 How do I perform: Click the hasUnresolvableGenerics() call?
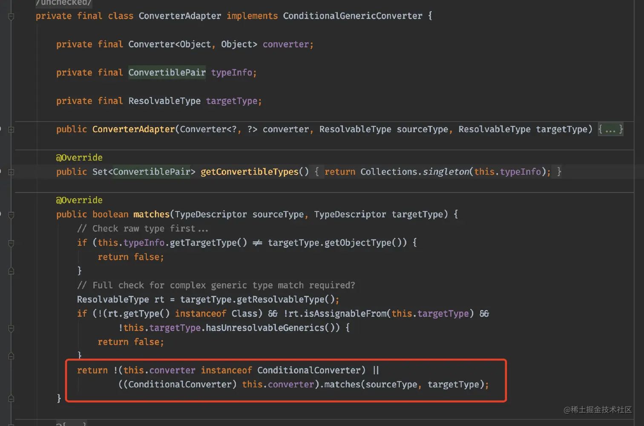click(270, 328)
